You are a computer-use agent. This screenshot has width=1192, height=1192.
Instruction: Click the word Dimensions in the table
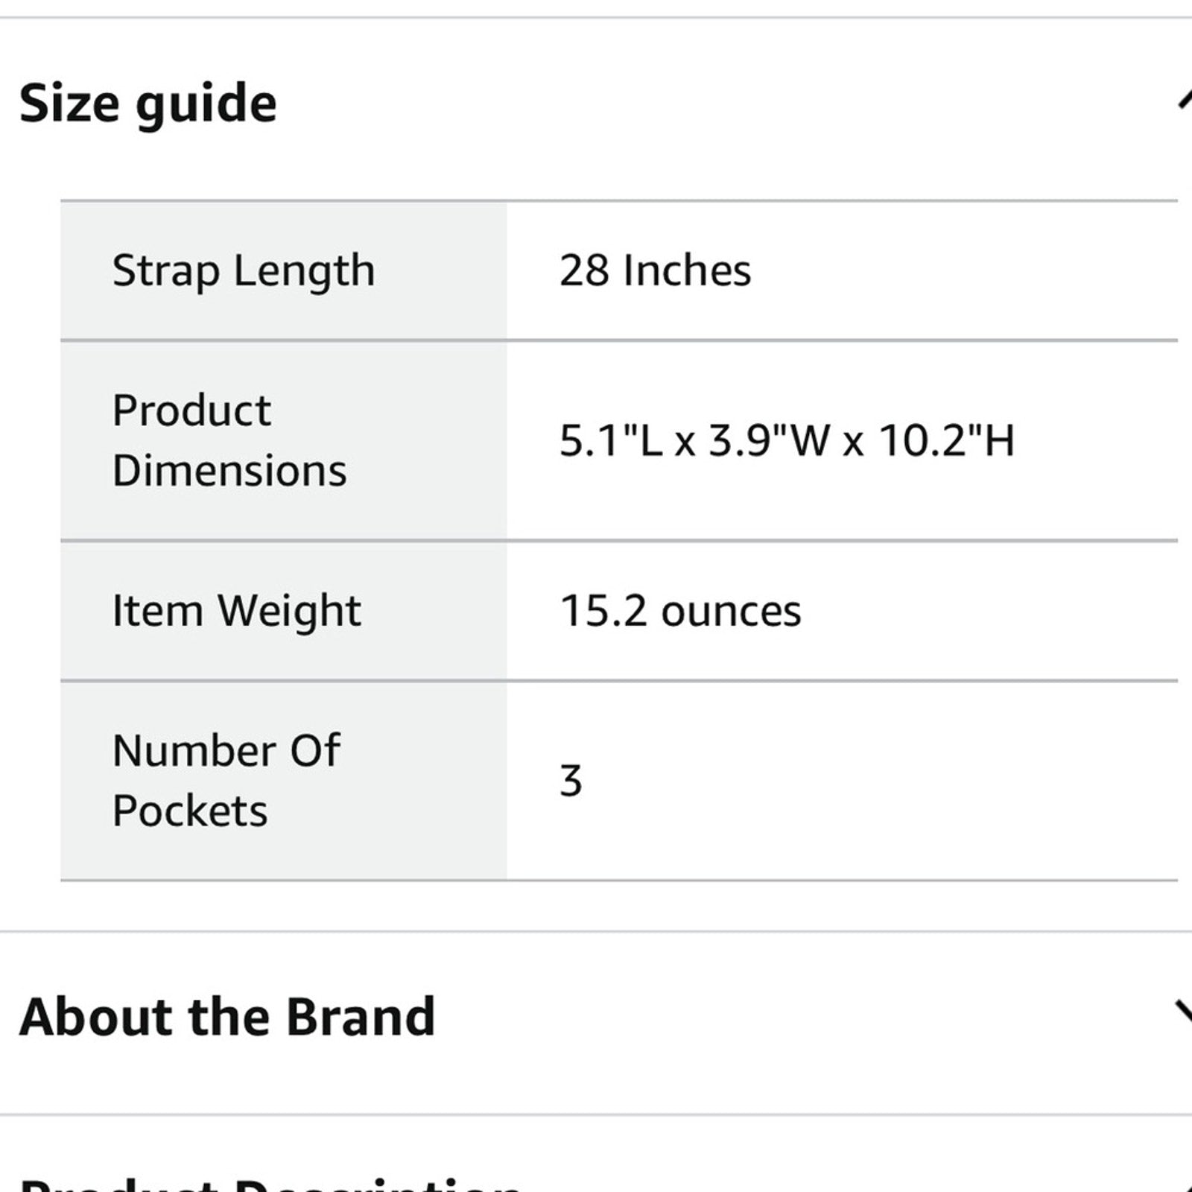tap(229, 471)
